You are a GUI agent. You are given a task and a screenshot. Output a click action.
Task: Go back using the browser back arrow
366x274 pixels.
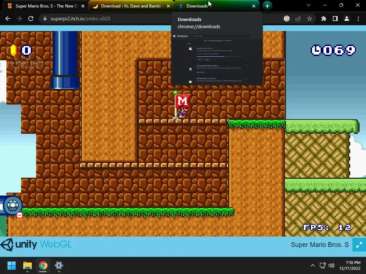pyautogui.click(x=8, y=19)
